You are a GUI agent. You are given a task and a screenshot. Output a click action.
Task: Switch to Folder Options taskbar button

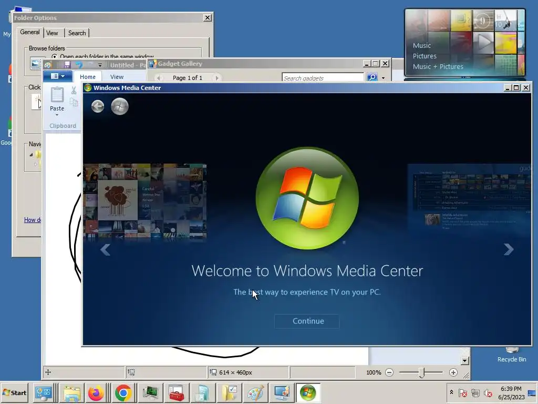(x=229, y=393)
